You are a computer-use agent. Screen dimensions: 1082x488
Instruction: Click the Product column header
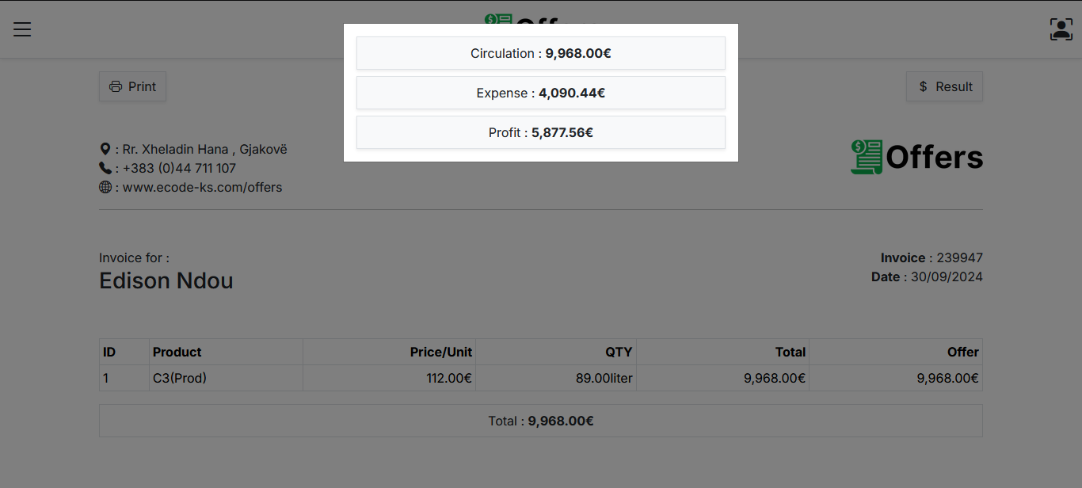tap(177, 353)
